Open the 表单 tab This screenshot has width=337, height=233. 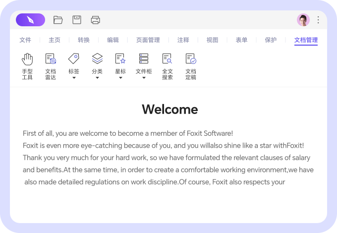point(241,40)
